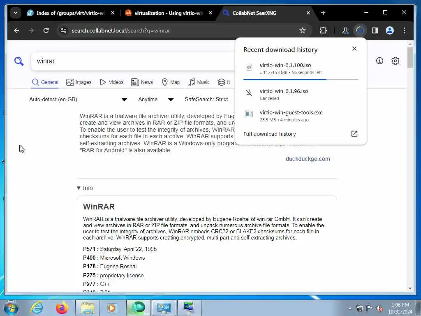Open Chrome Labs flask icon
This screenshot has height=316, width=421.
click(x=345, y=30)
